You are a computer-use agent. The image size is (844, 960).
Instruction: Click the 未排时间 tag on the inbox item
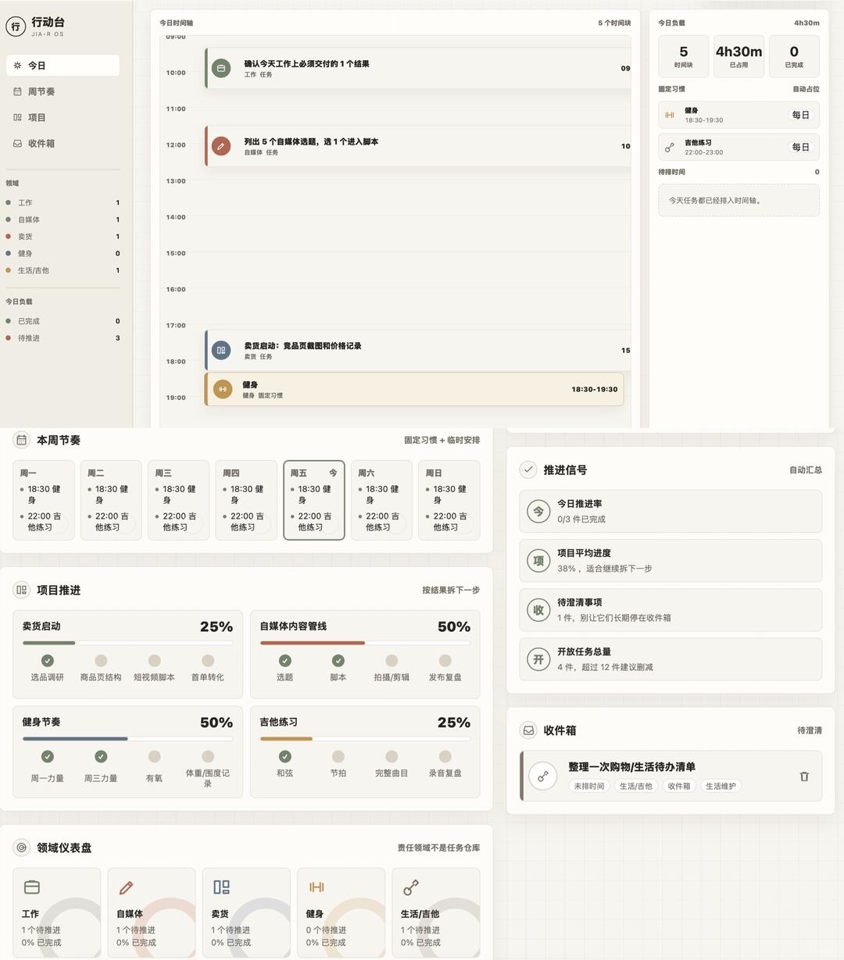(589, 786)
